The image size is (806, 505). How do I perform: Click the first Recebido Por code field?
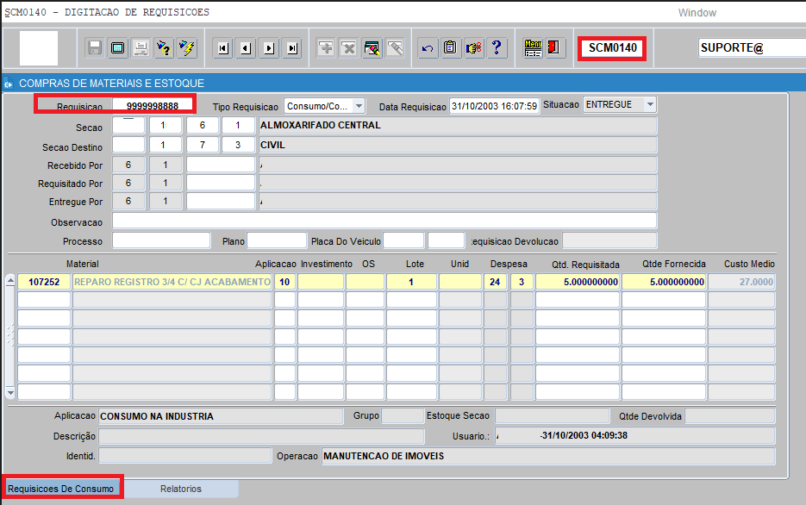click(x=128, y=165)
